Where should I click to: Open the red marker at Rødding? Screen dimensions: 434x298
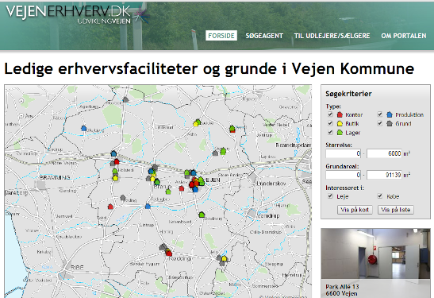point(169,253)
